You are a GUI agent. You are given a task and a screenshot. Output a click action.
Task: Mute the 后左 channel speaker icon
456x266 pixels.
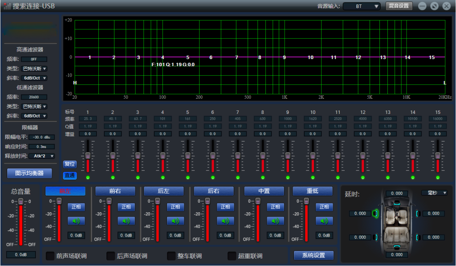(175, 221)
